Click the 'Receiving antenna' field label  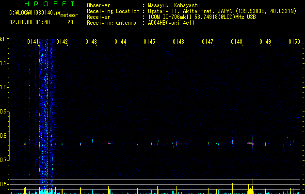pyautogui.click(x=112, y=23)
